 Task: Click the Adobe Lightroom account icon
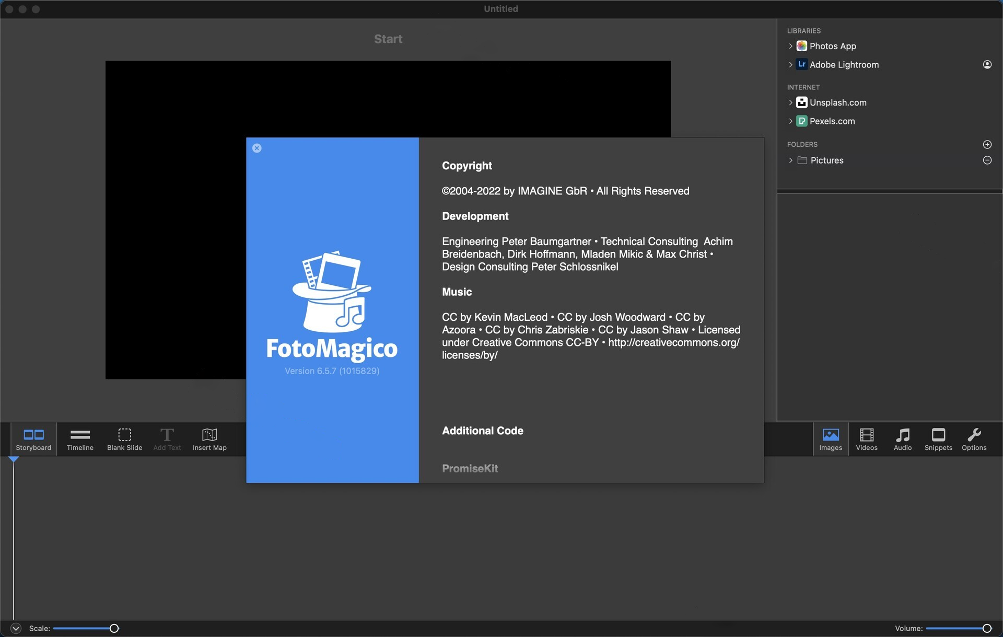click(x=987, y=64)
